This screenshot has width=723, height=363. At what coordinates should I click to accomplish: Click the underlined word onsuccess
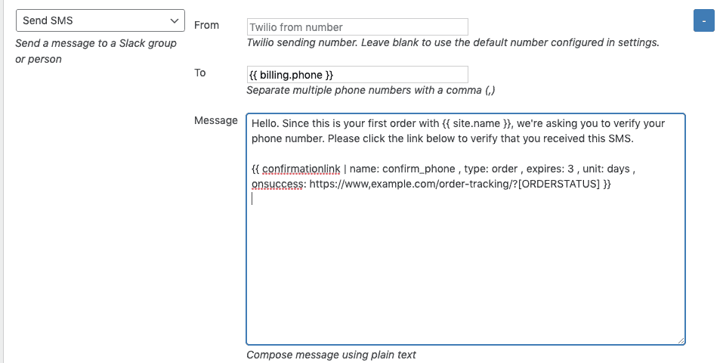[277, 184]
